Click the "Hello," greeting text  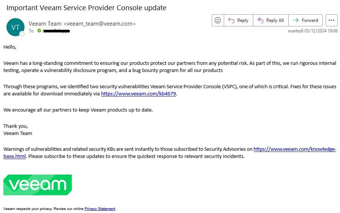(10, 47)
